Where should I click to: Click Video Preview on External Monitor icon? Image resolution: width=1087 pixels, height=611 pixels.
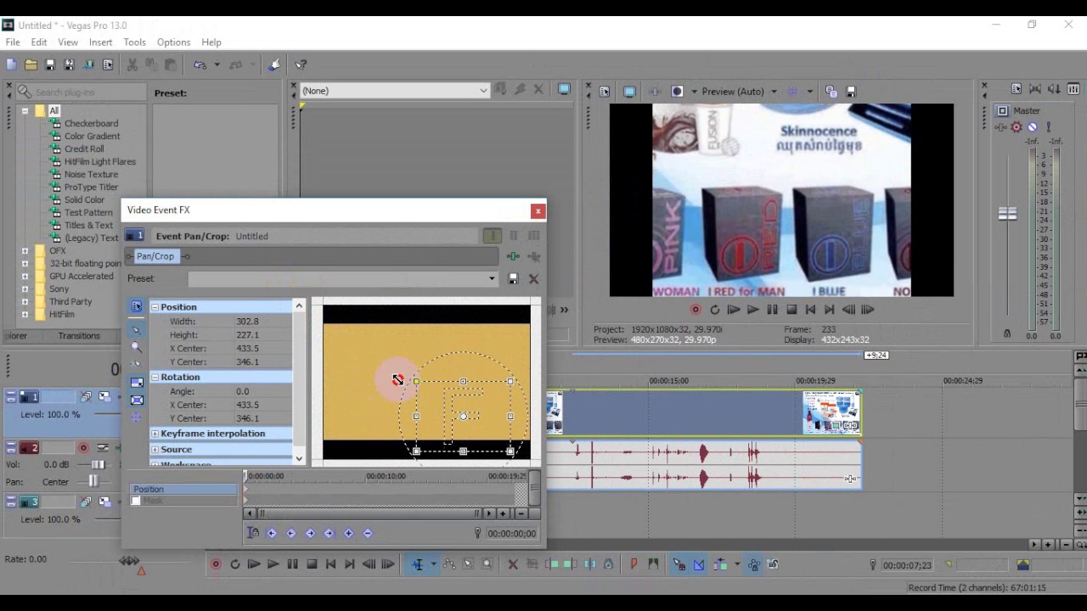(x=629, y=92)
